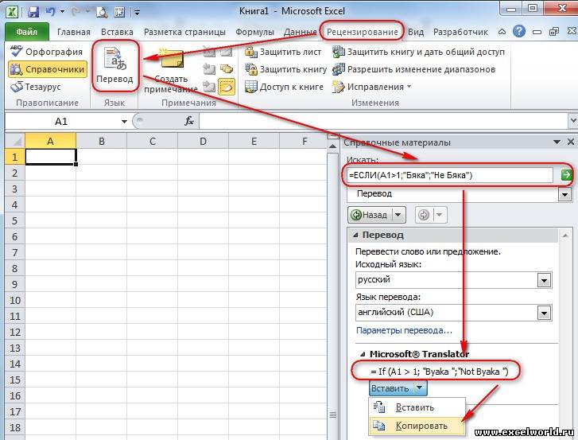
Task: Open the Разработчик tab
Action: [x=460, y=32]
